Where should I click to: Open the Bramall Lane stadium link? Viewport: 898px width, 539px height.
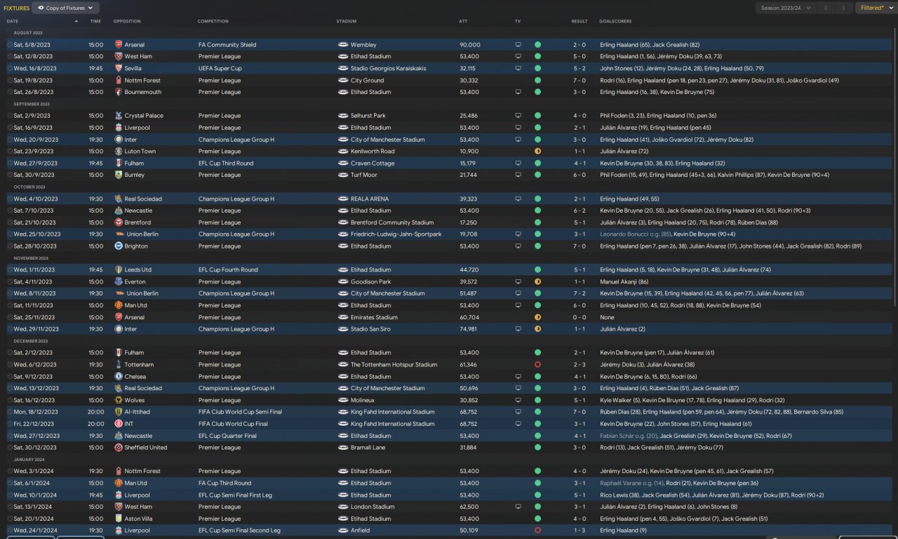[x=368, y=448]
